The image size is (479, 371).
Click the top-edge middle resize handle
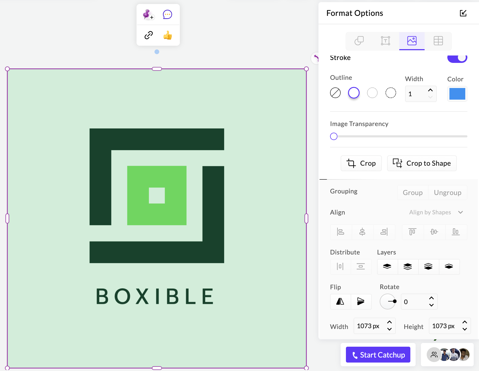tap(157, 69)
